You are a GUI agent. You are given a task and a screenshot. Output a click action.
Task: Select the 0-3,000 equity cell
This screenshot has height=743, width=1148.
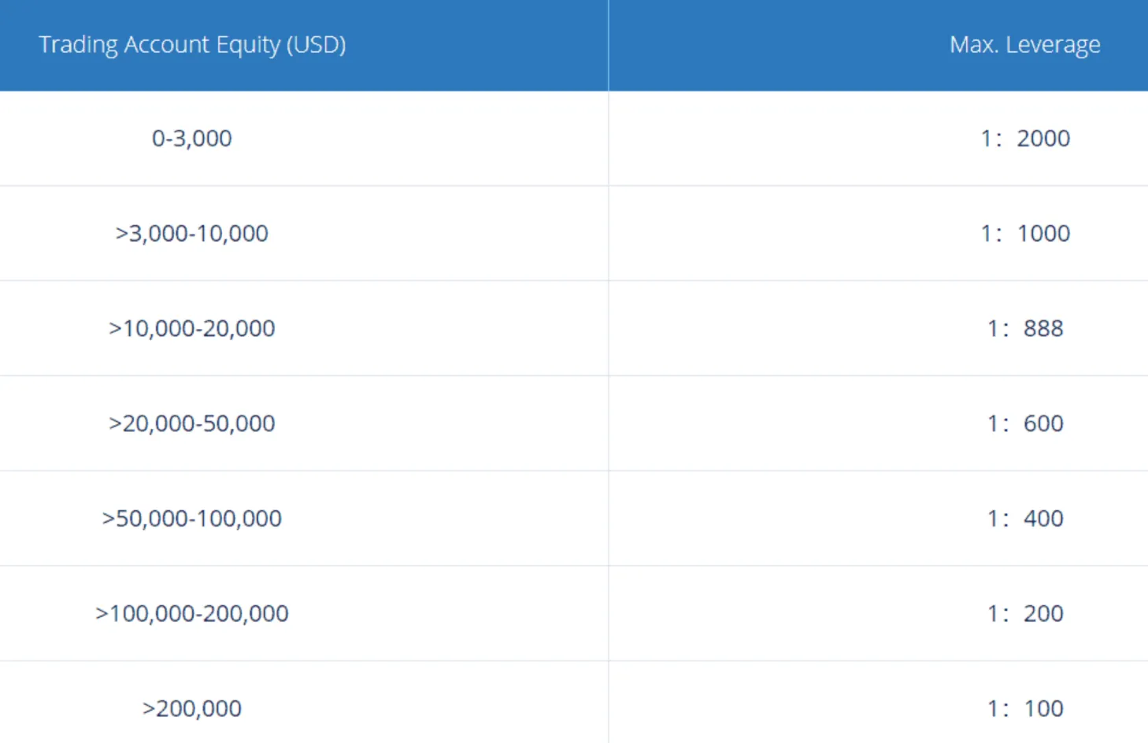[x=192, y=139]
